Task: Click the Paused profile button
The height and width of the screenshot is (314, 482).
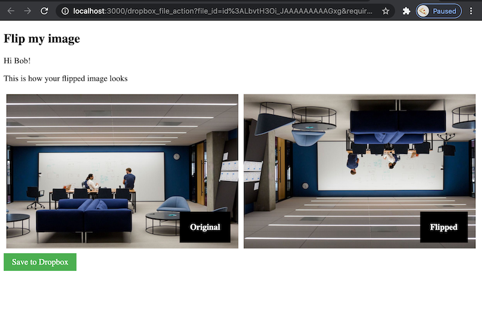Action: coord(439,11)
